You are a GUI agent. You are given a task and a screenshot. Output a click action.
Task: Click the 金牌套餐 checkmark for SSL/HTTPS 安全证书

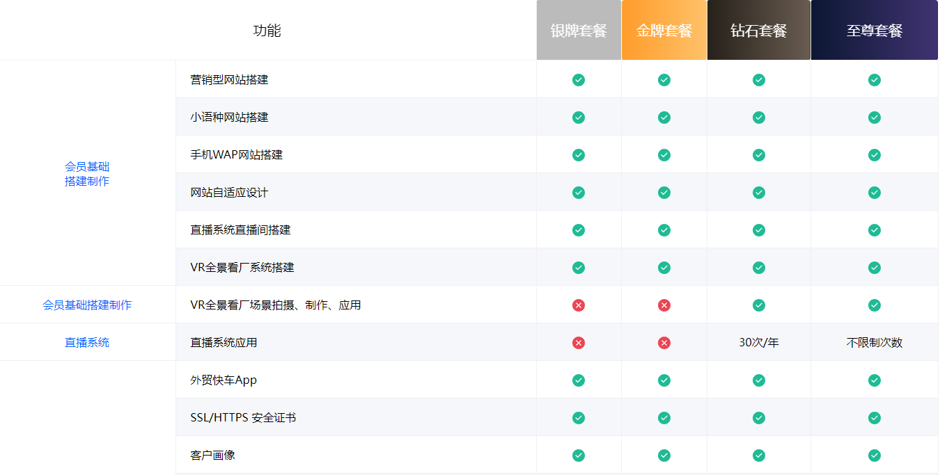[x=664, y=418]
